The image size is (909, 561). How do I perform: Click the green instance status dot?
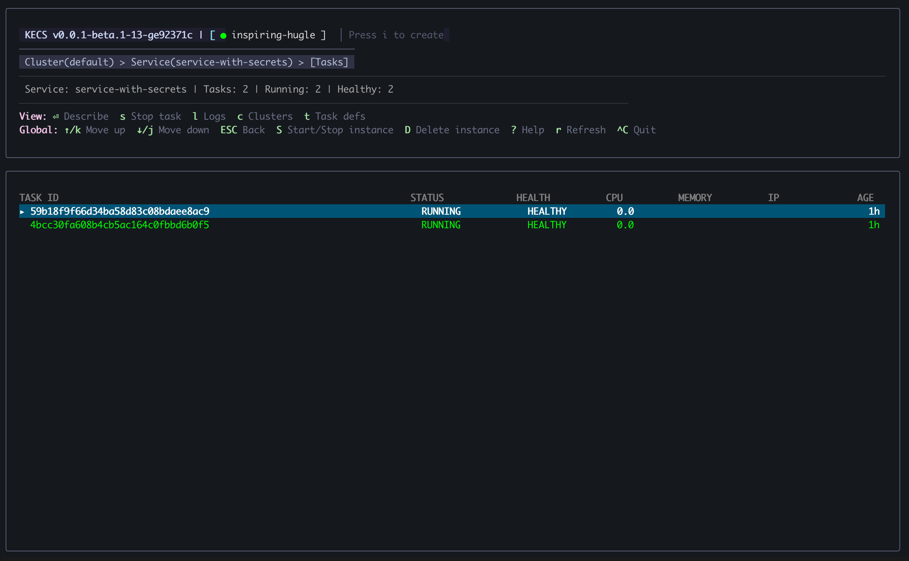coord(223,35)
